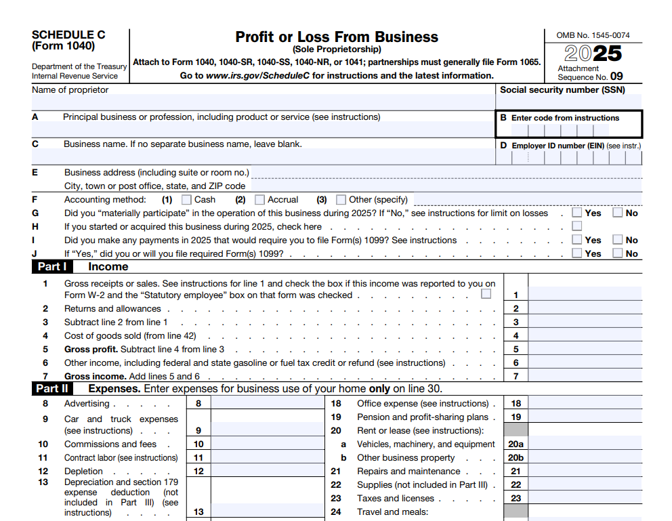Click the Attachment Sequence No. 09 text
The height and width of the screenshot is (521, 672).
590,73
